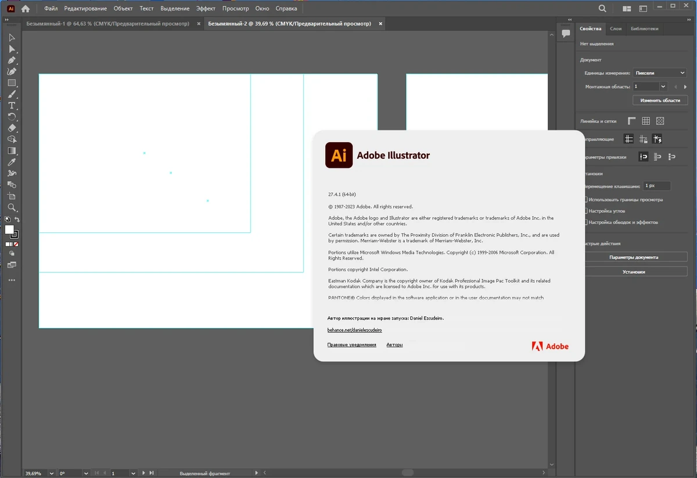Select the Paintbrush tool

click(x=12, y=94)
